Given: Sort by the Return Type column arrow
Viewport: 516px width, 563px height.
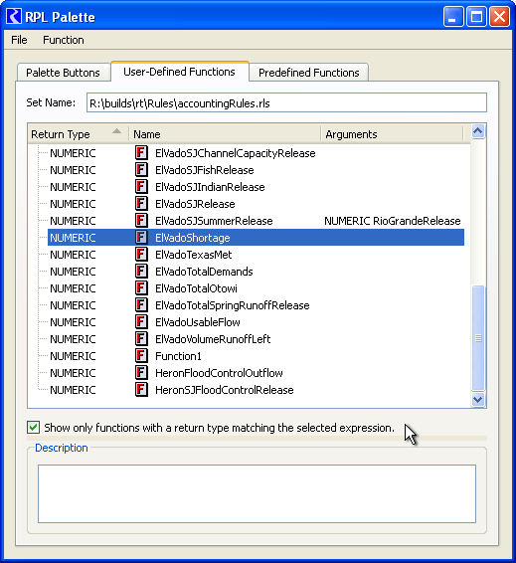Looking at the screenshot, I should coord(116,131).
